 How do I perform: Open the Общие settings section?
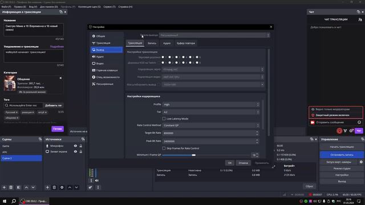pos(107,36)
